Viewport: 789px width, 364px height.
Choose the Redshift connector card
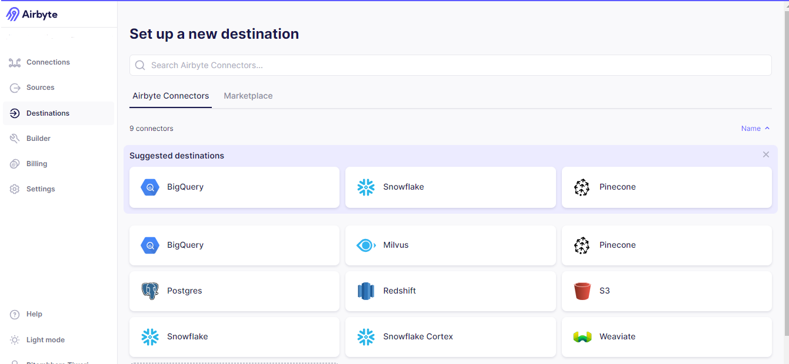(x=451, y=291)
